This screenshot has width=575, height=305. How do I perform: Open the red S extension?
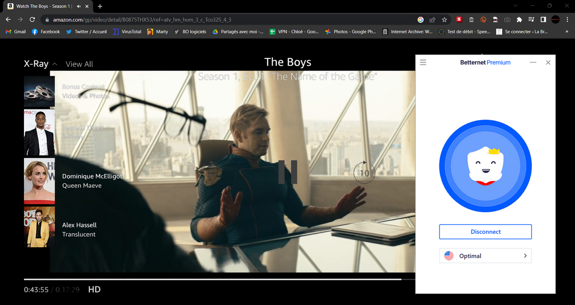tap(459, 20)
